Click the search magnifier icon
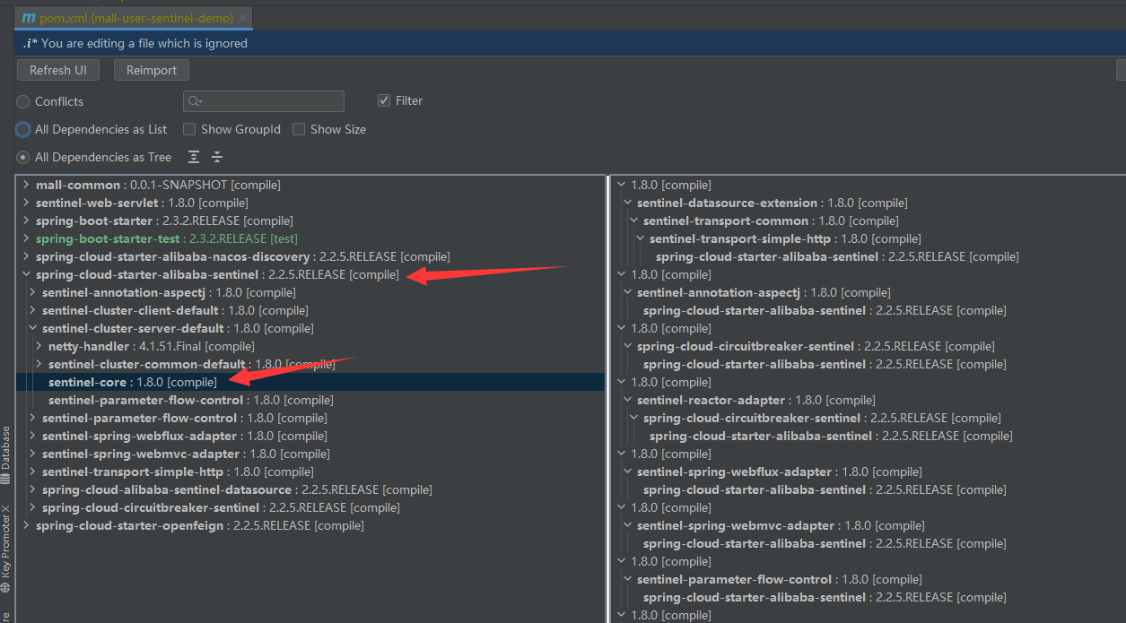 (196, 101)
